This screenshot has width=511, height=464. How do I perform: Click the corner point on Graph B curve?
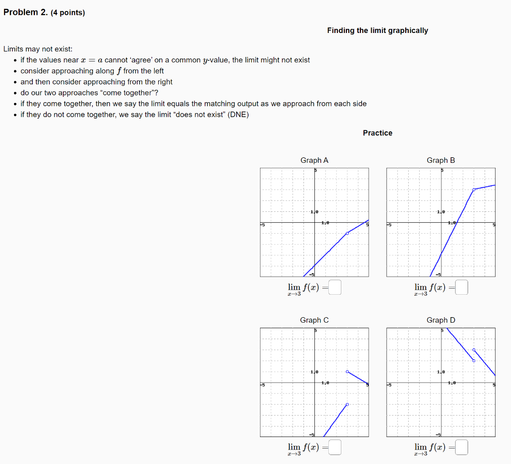475,189
